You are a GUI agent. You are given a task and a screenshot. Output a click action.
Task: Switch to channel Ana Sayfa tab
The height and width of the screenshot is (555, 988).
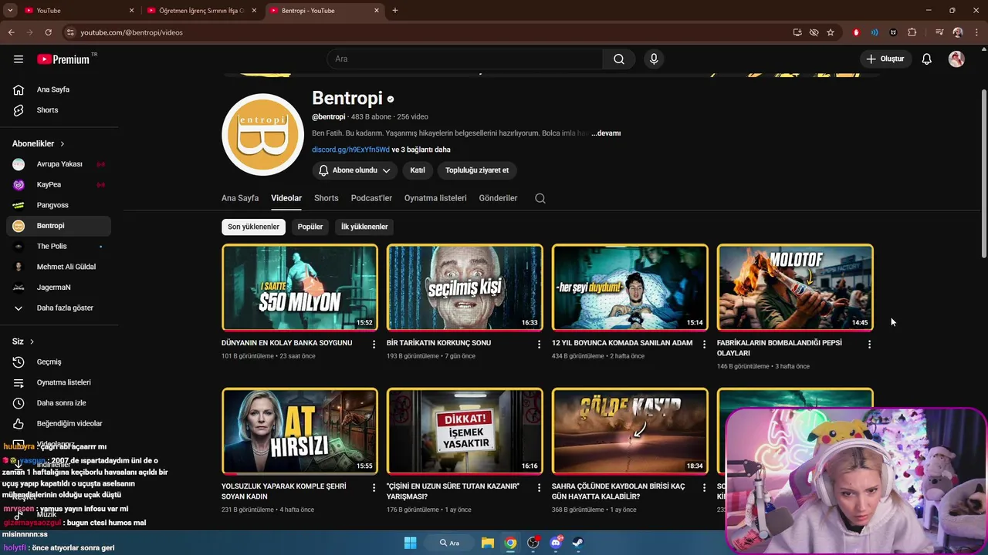(x=240, y=198)
